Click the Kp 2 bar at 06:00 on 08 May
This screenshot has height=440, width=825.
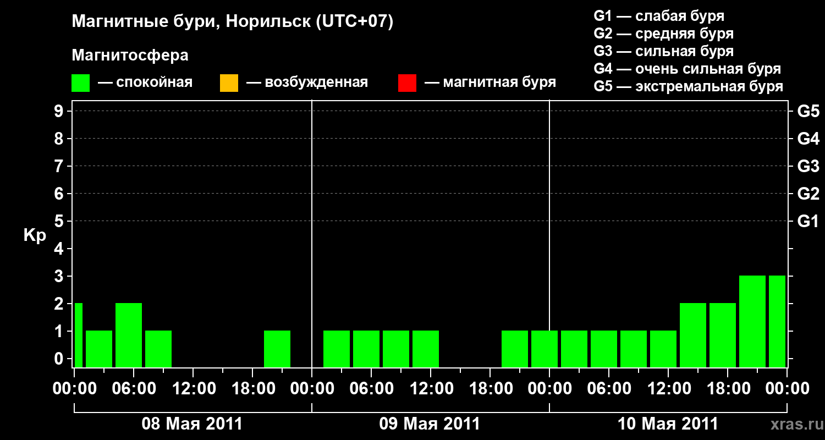click(x=129, y=335)
